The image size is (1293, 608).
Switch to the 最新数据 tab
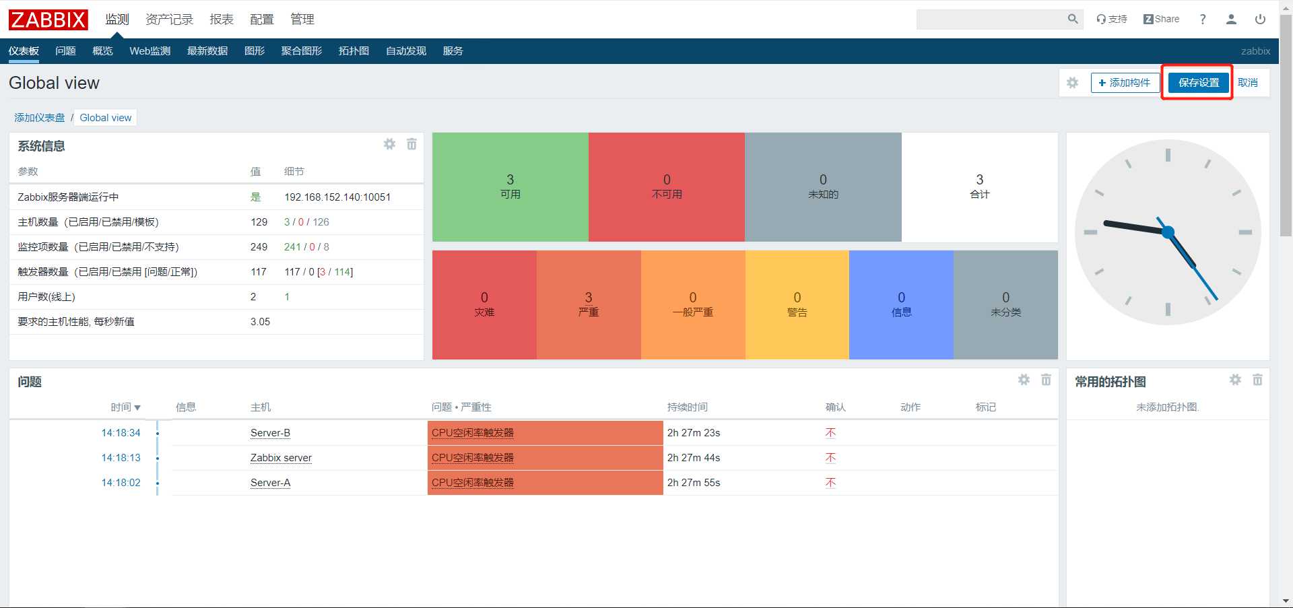coord(207,50)
